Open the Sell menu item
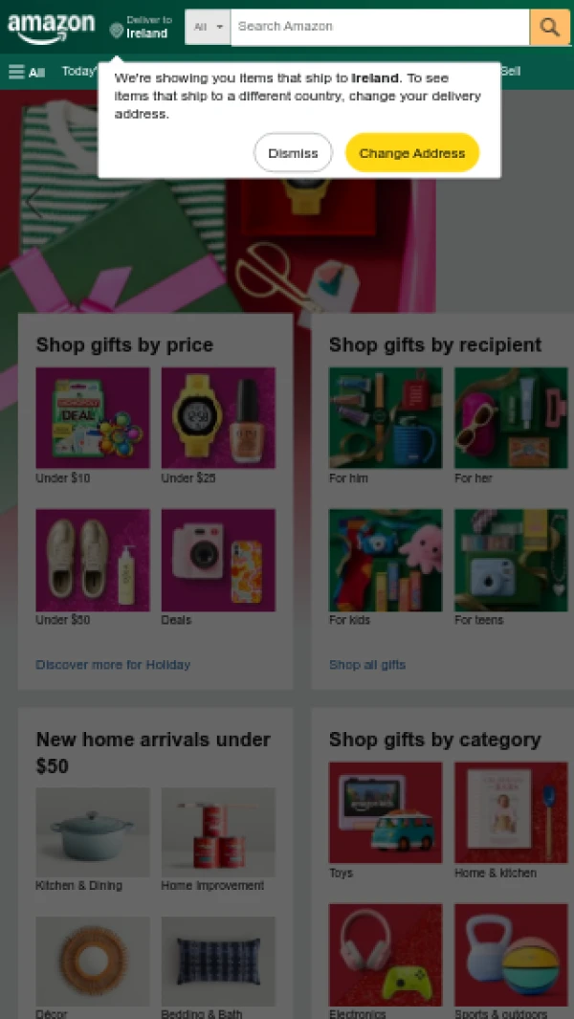The image size is (574, 1019). (x=511, y=71)
